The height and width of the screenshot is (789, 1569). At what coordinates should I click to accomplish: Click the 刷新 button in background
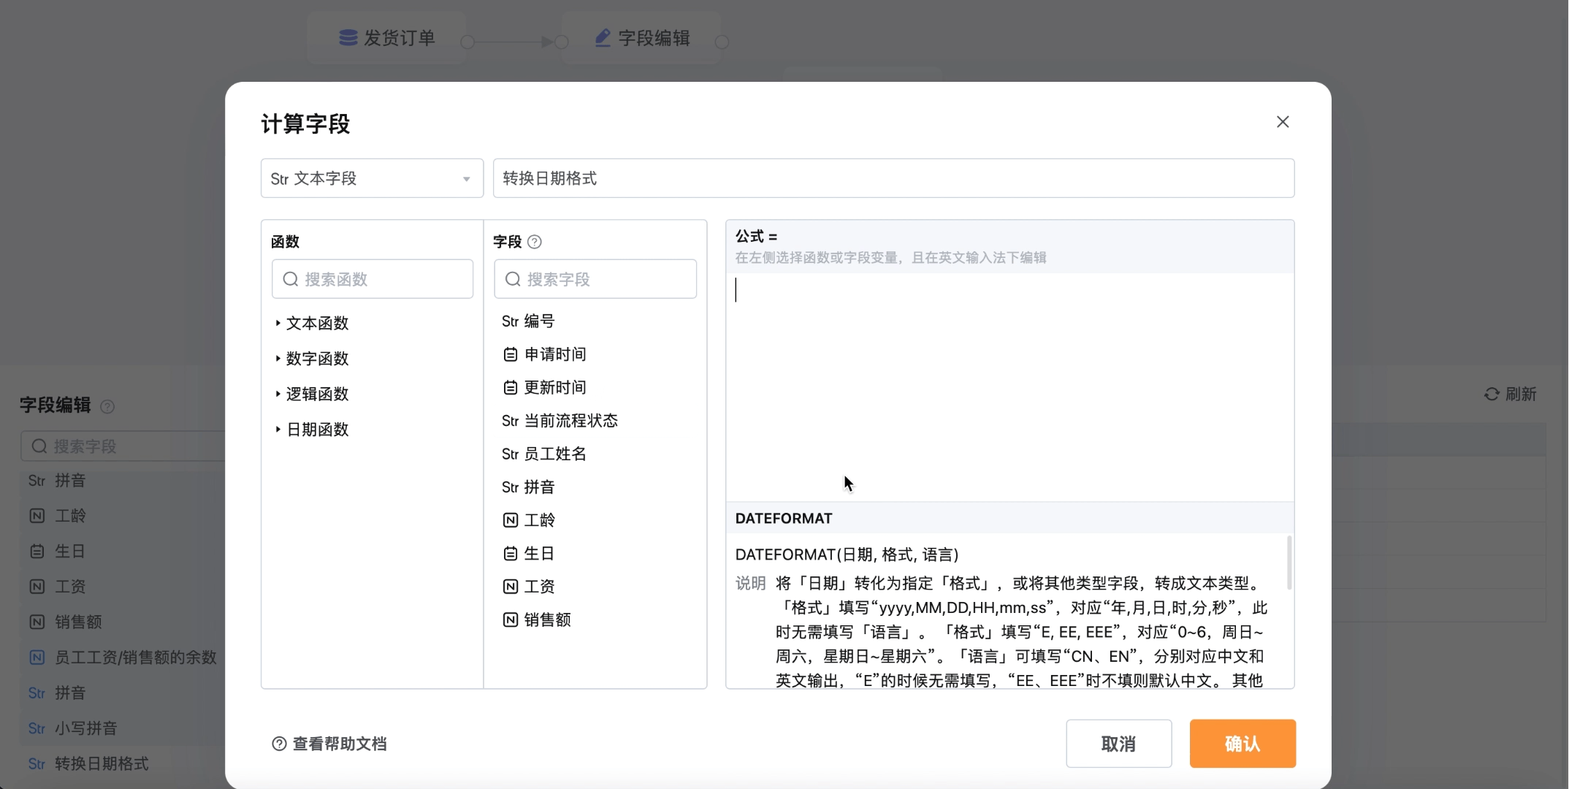click(x=1511, y=394)
